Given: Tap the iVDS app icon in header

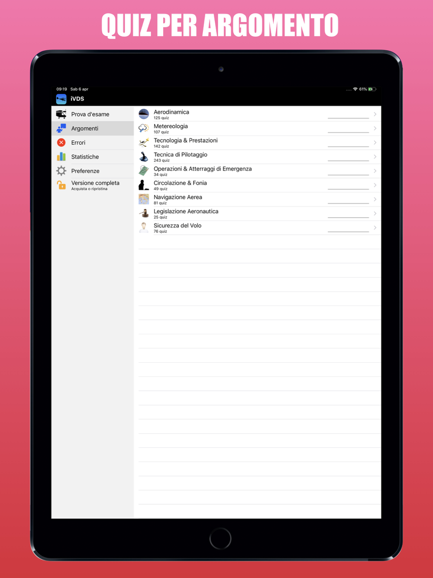Looking at the screenshot, I should tap(61, 99).
